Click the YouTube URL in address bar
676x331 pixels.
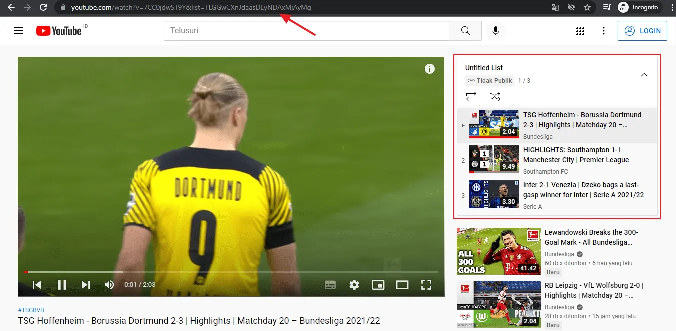[191, 7]
